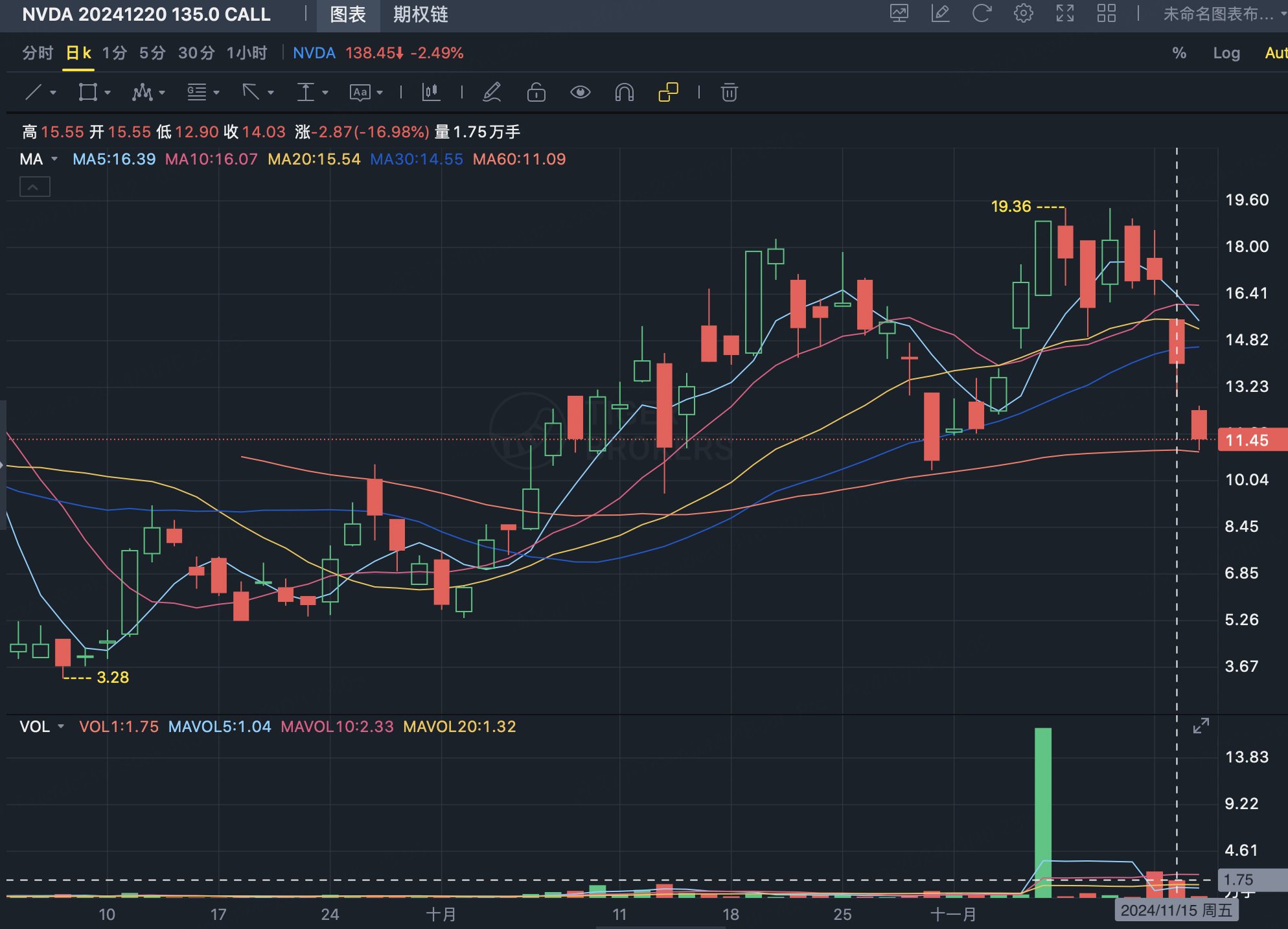Image resolution: width=1288 pixels, height=929 pixels.
Task: Click the trash icon to delete drawings
Action: [x=729, y=93]
